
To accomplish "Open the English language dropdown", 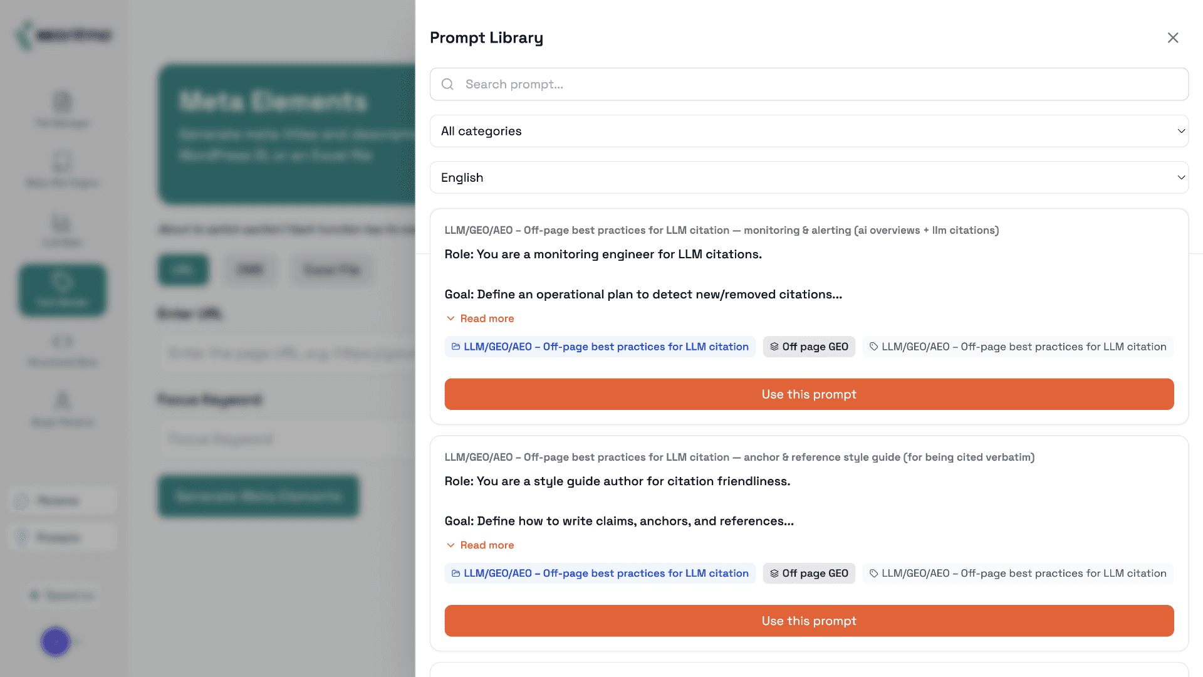I will click(x=809, y=177).
